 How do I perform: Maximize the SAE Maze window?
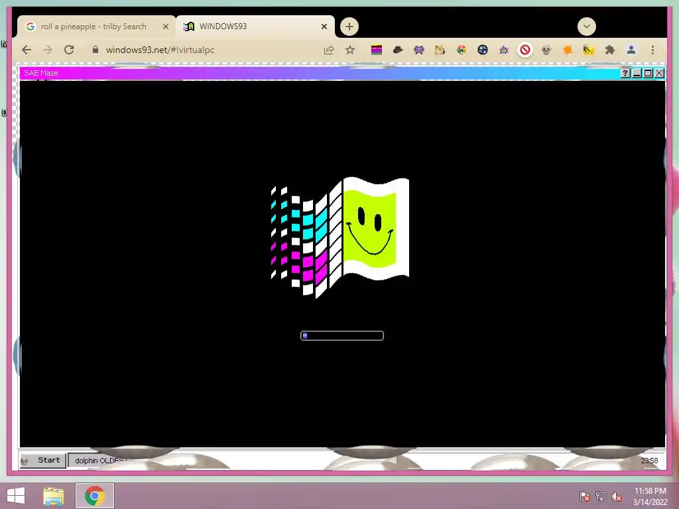(648, 73)
